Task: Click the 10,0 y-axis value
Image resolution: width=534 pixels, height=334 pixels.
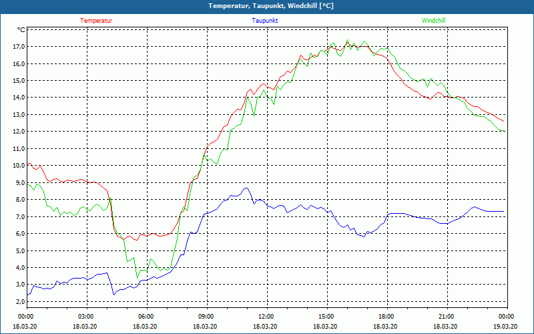Action: coord(19,166)
